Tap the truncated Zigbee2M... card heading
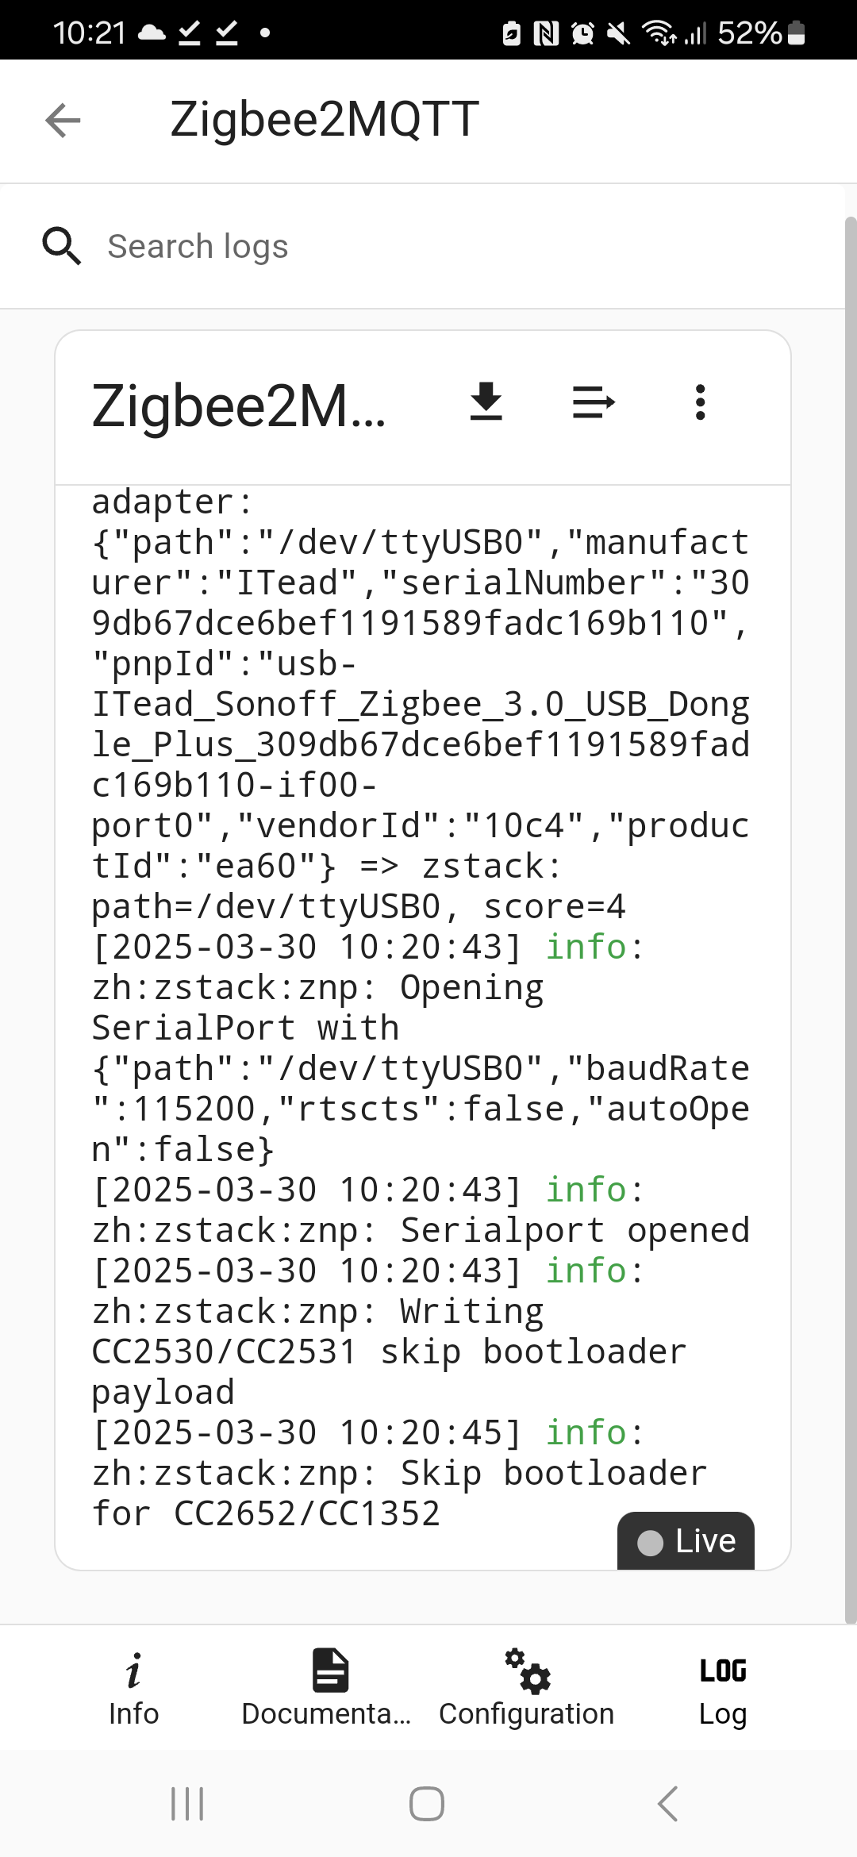Screen dimensions: 857x1857 pyautogui.click(x=239, y=406)
